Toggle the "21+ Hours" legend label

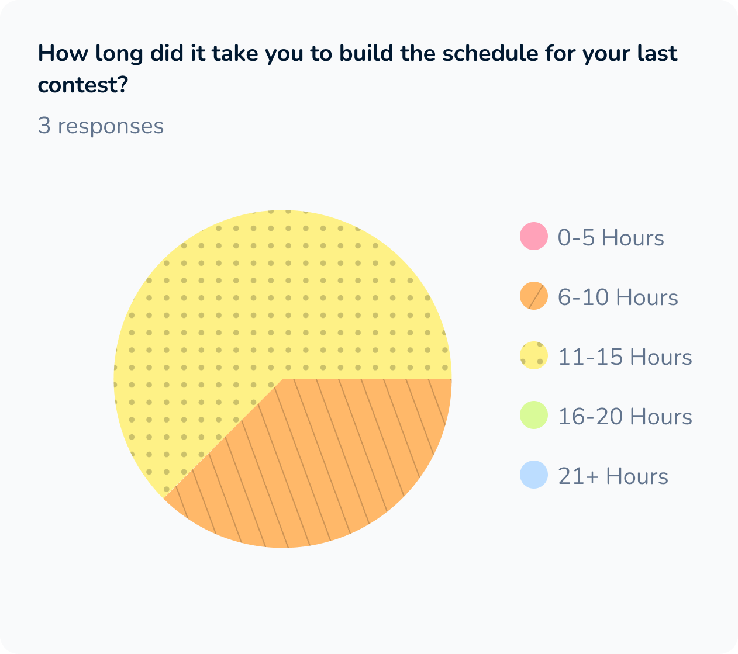click(x=613, y=476)
